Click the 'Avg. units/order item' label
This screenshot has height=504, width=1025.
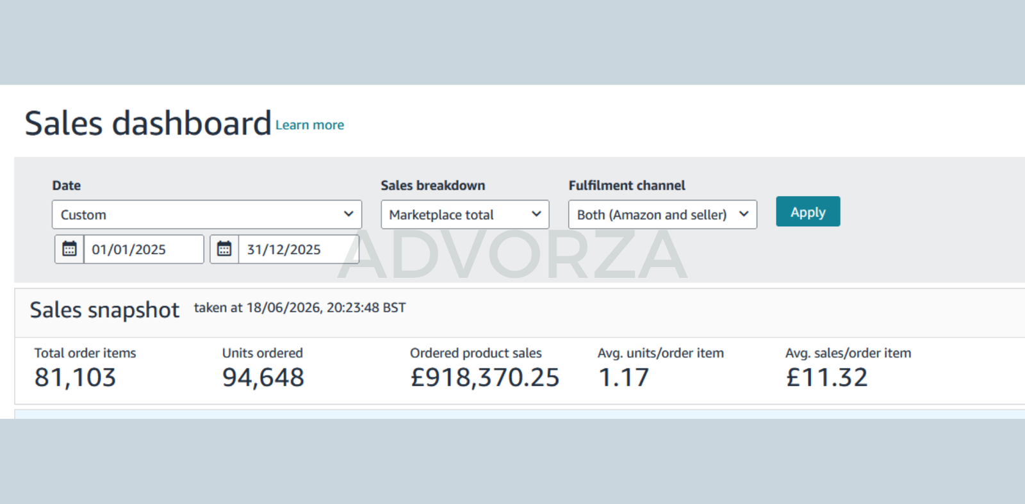click(661, 353)
